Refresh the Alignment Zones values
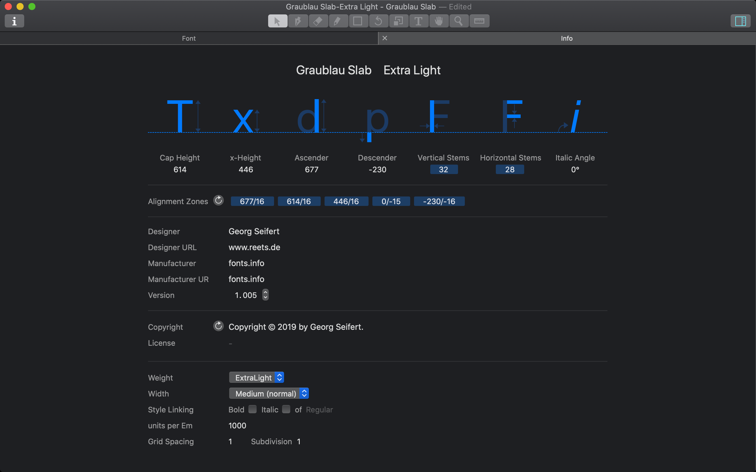 pyautogui.click(x=218, y=201)
